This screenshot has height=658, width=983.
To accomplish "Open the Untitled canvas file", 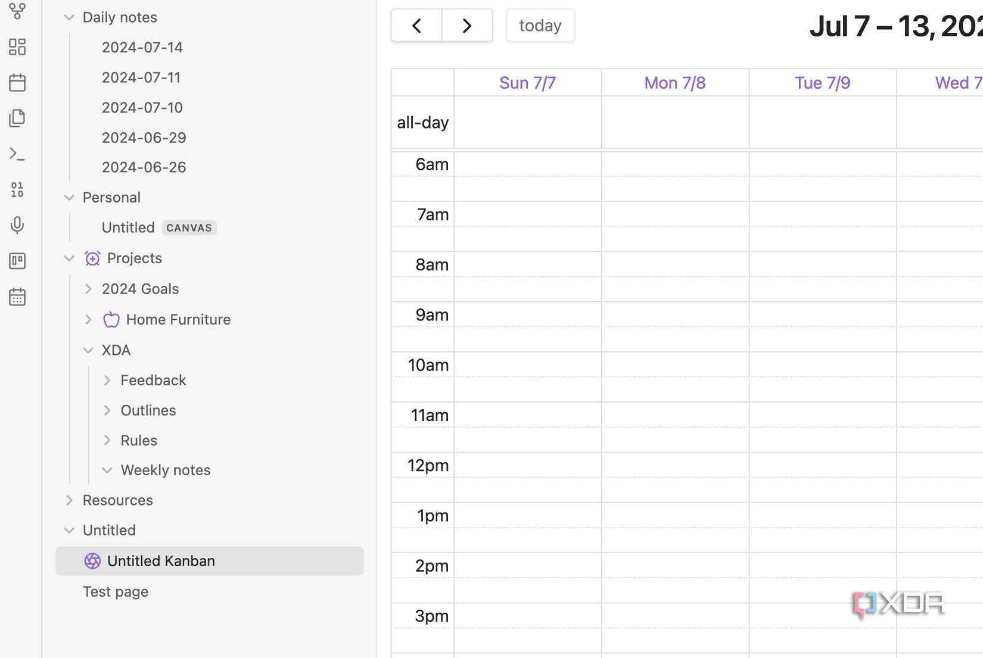I will coord(128,227).
